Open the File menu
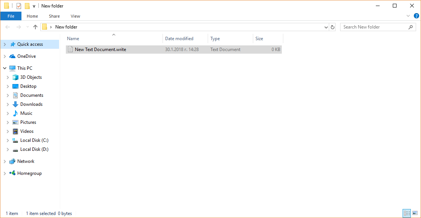Image resolution: width=421 pixels, height=218 pixels. [11, 16]
